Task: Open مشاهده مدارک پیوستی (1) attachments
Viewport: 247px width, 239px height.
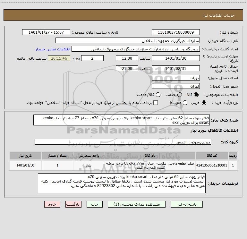Action: point(137,204)
